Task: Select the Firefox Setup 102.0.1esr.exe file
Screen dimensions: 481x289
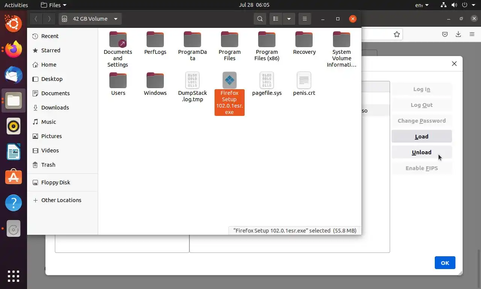Action: (230, 93)
